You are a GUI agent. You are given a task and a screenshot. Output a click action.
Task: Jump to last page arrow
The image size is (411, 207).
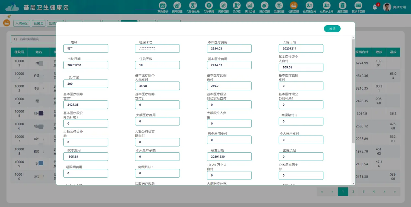click(395, 191)
